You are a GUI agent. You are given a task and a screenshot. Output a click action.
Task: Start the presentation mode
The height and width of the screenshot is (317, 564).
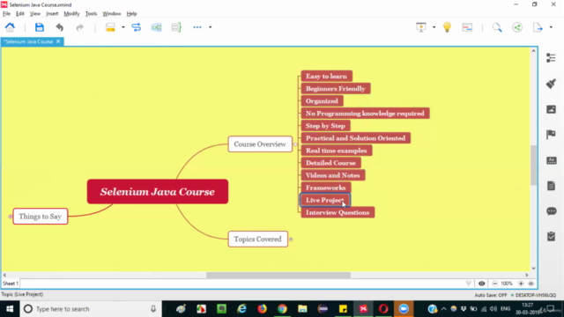point(421,27)
